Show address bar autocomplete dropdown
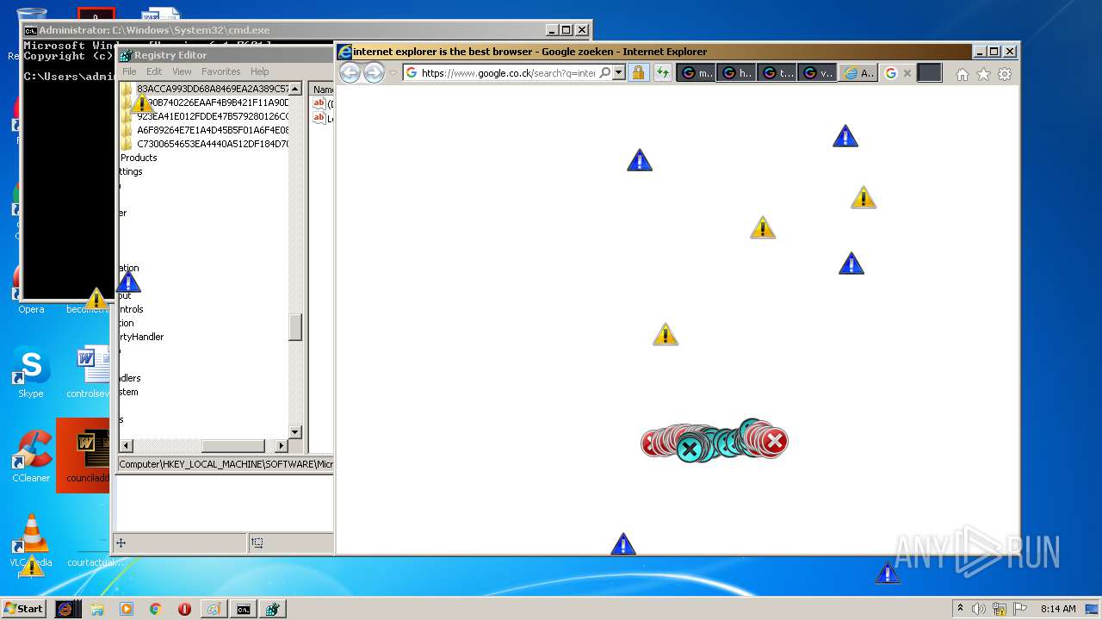 pyautogui.click(x=618, y=73)
